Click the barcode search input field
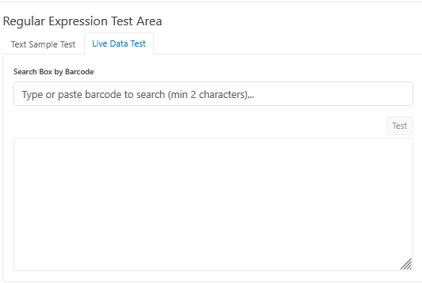The image size is (422, 283). click(x=213, y=94)
